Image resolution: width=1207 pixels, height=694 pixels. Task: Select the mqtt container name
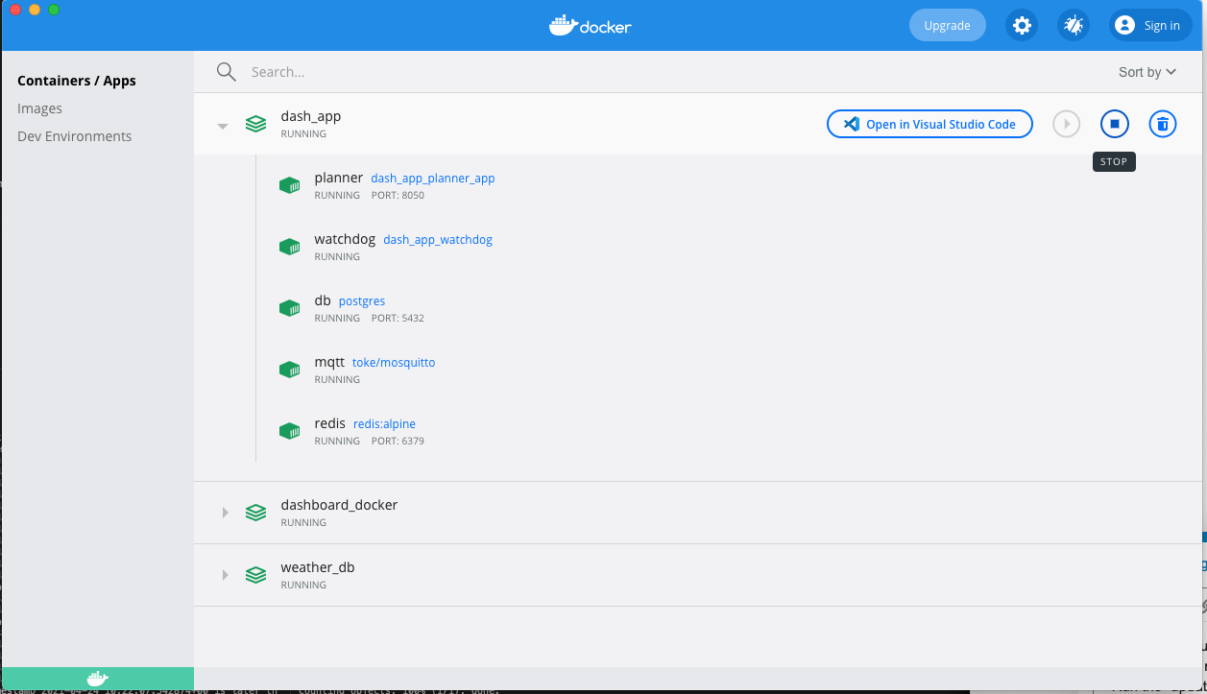pyautogui.click(x=329, y=362)
